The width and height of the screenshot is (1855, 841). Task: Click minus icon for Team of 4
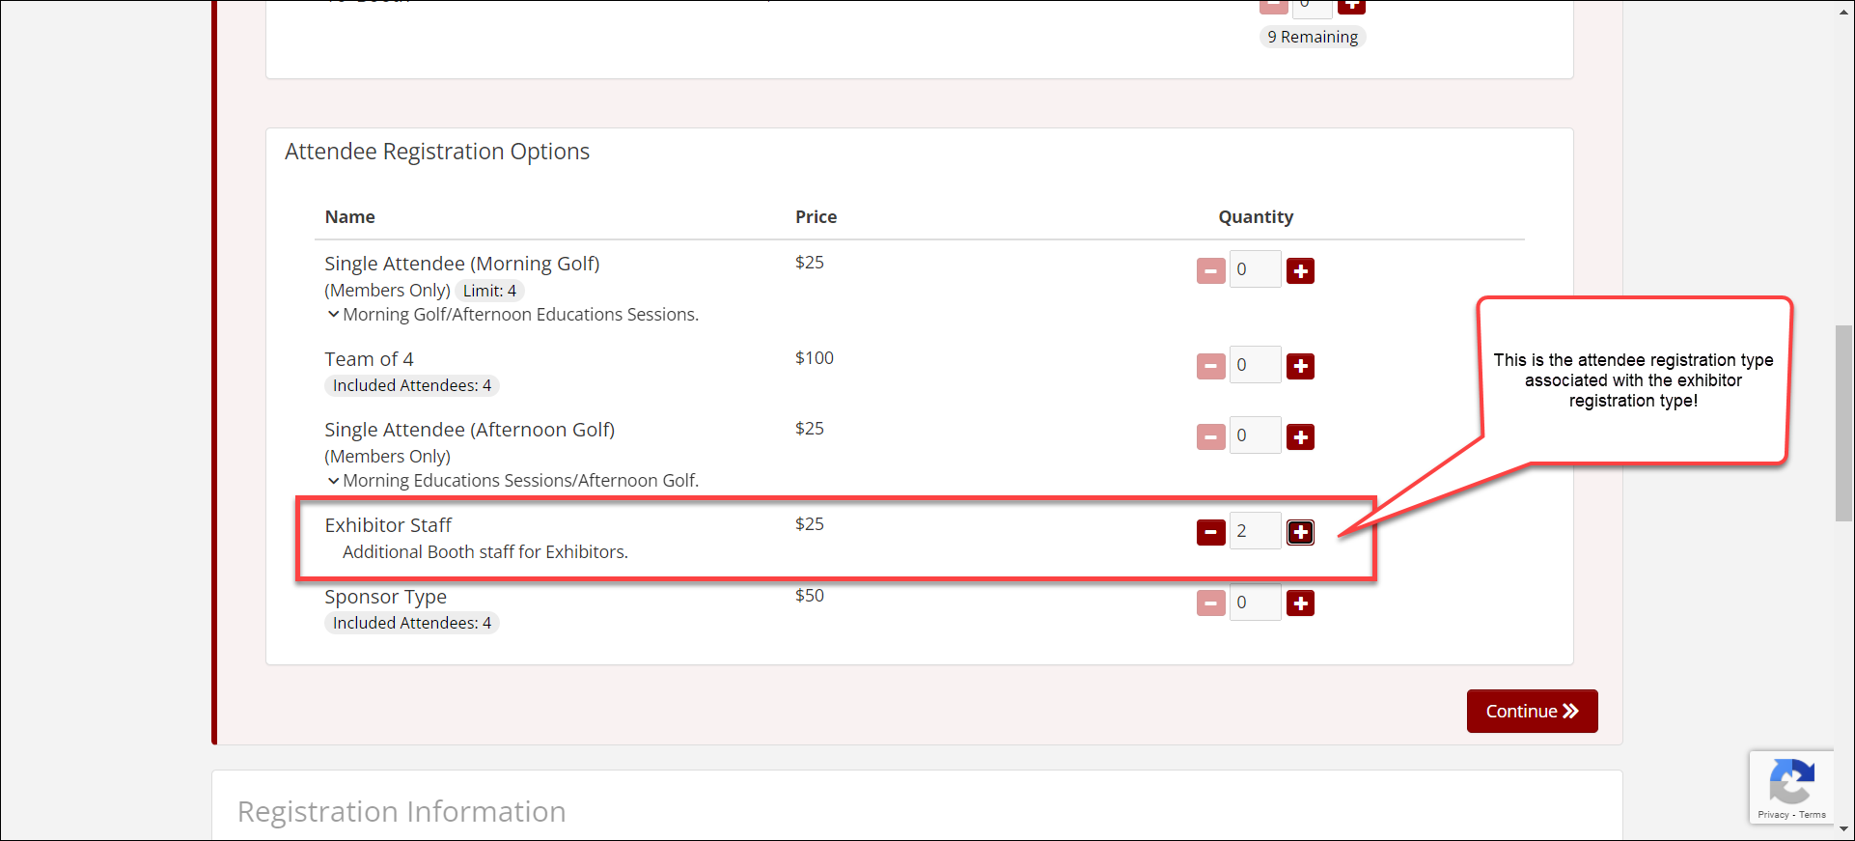1210,367
